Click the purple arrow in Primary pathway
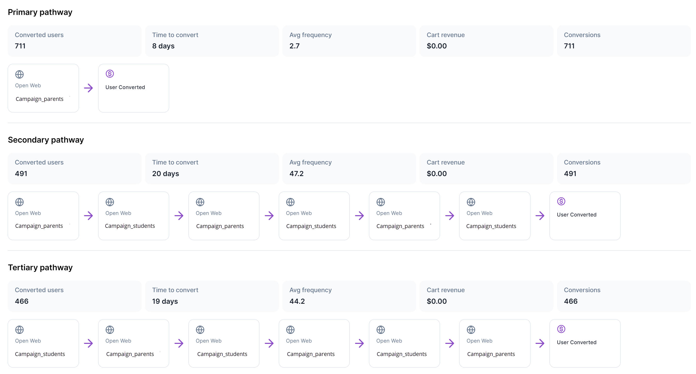This screenshot has width=696, height=374. 88,88
